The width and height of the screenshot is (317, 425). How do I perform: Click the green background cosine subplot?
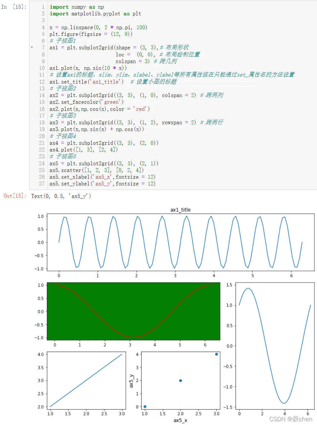[x=134, y=311]
